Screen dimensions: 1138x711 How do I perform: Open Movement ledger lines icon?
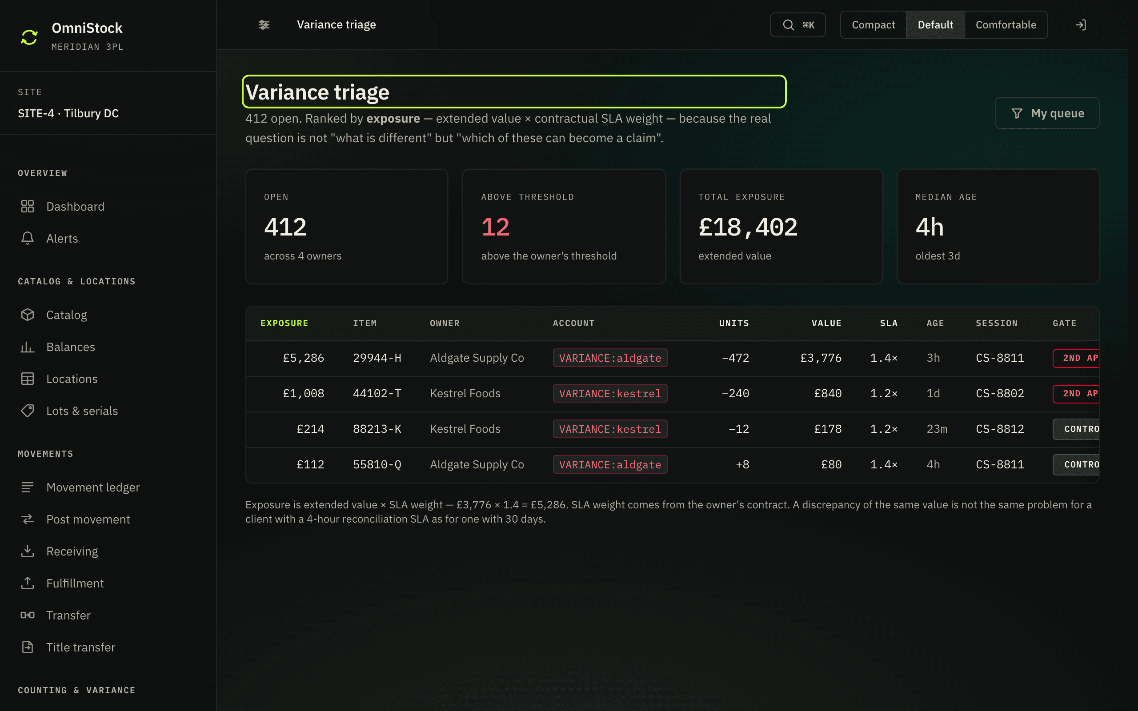(28, 487)
